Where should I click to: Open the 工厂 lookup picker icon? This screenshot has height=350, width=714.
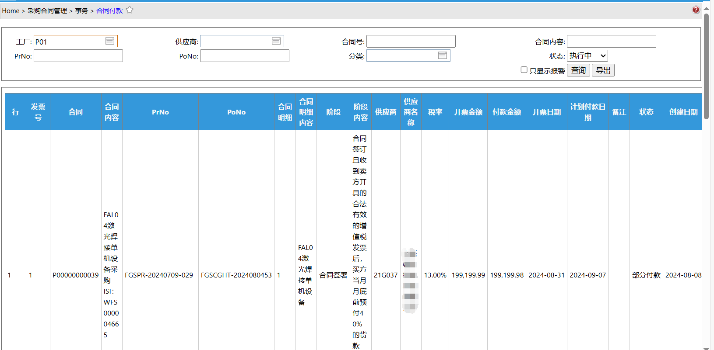[x=110, y=41]
